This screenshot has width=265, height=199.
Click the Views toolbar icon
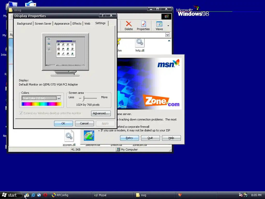[159, 26]
